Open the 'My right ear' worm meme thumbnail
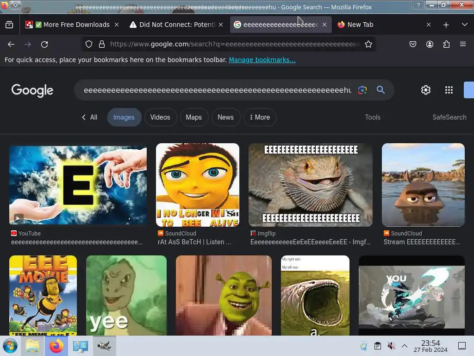Image resolution: width=474 pixels, height=356 pixels. (x=315, y=295)
